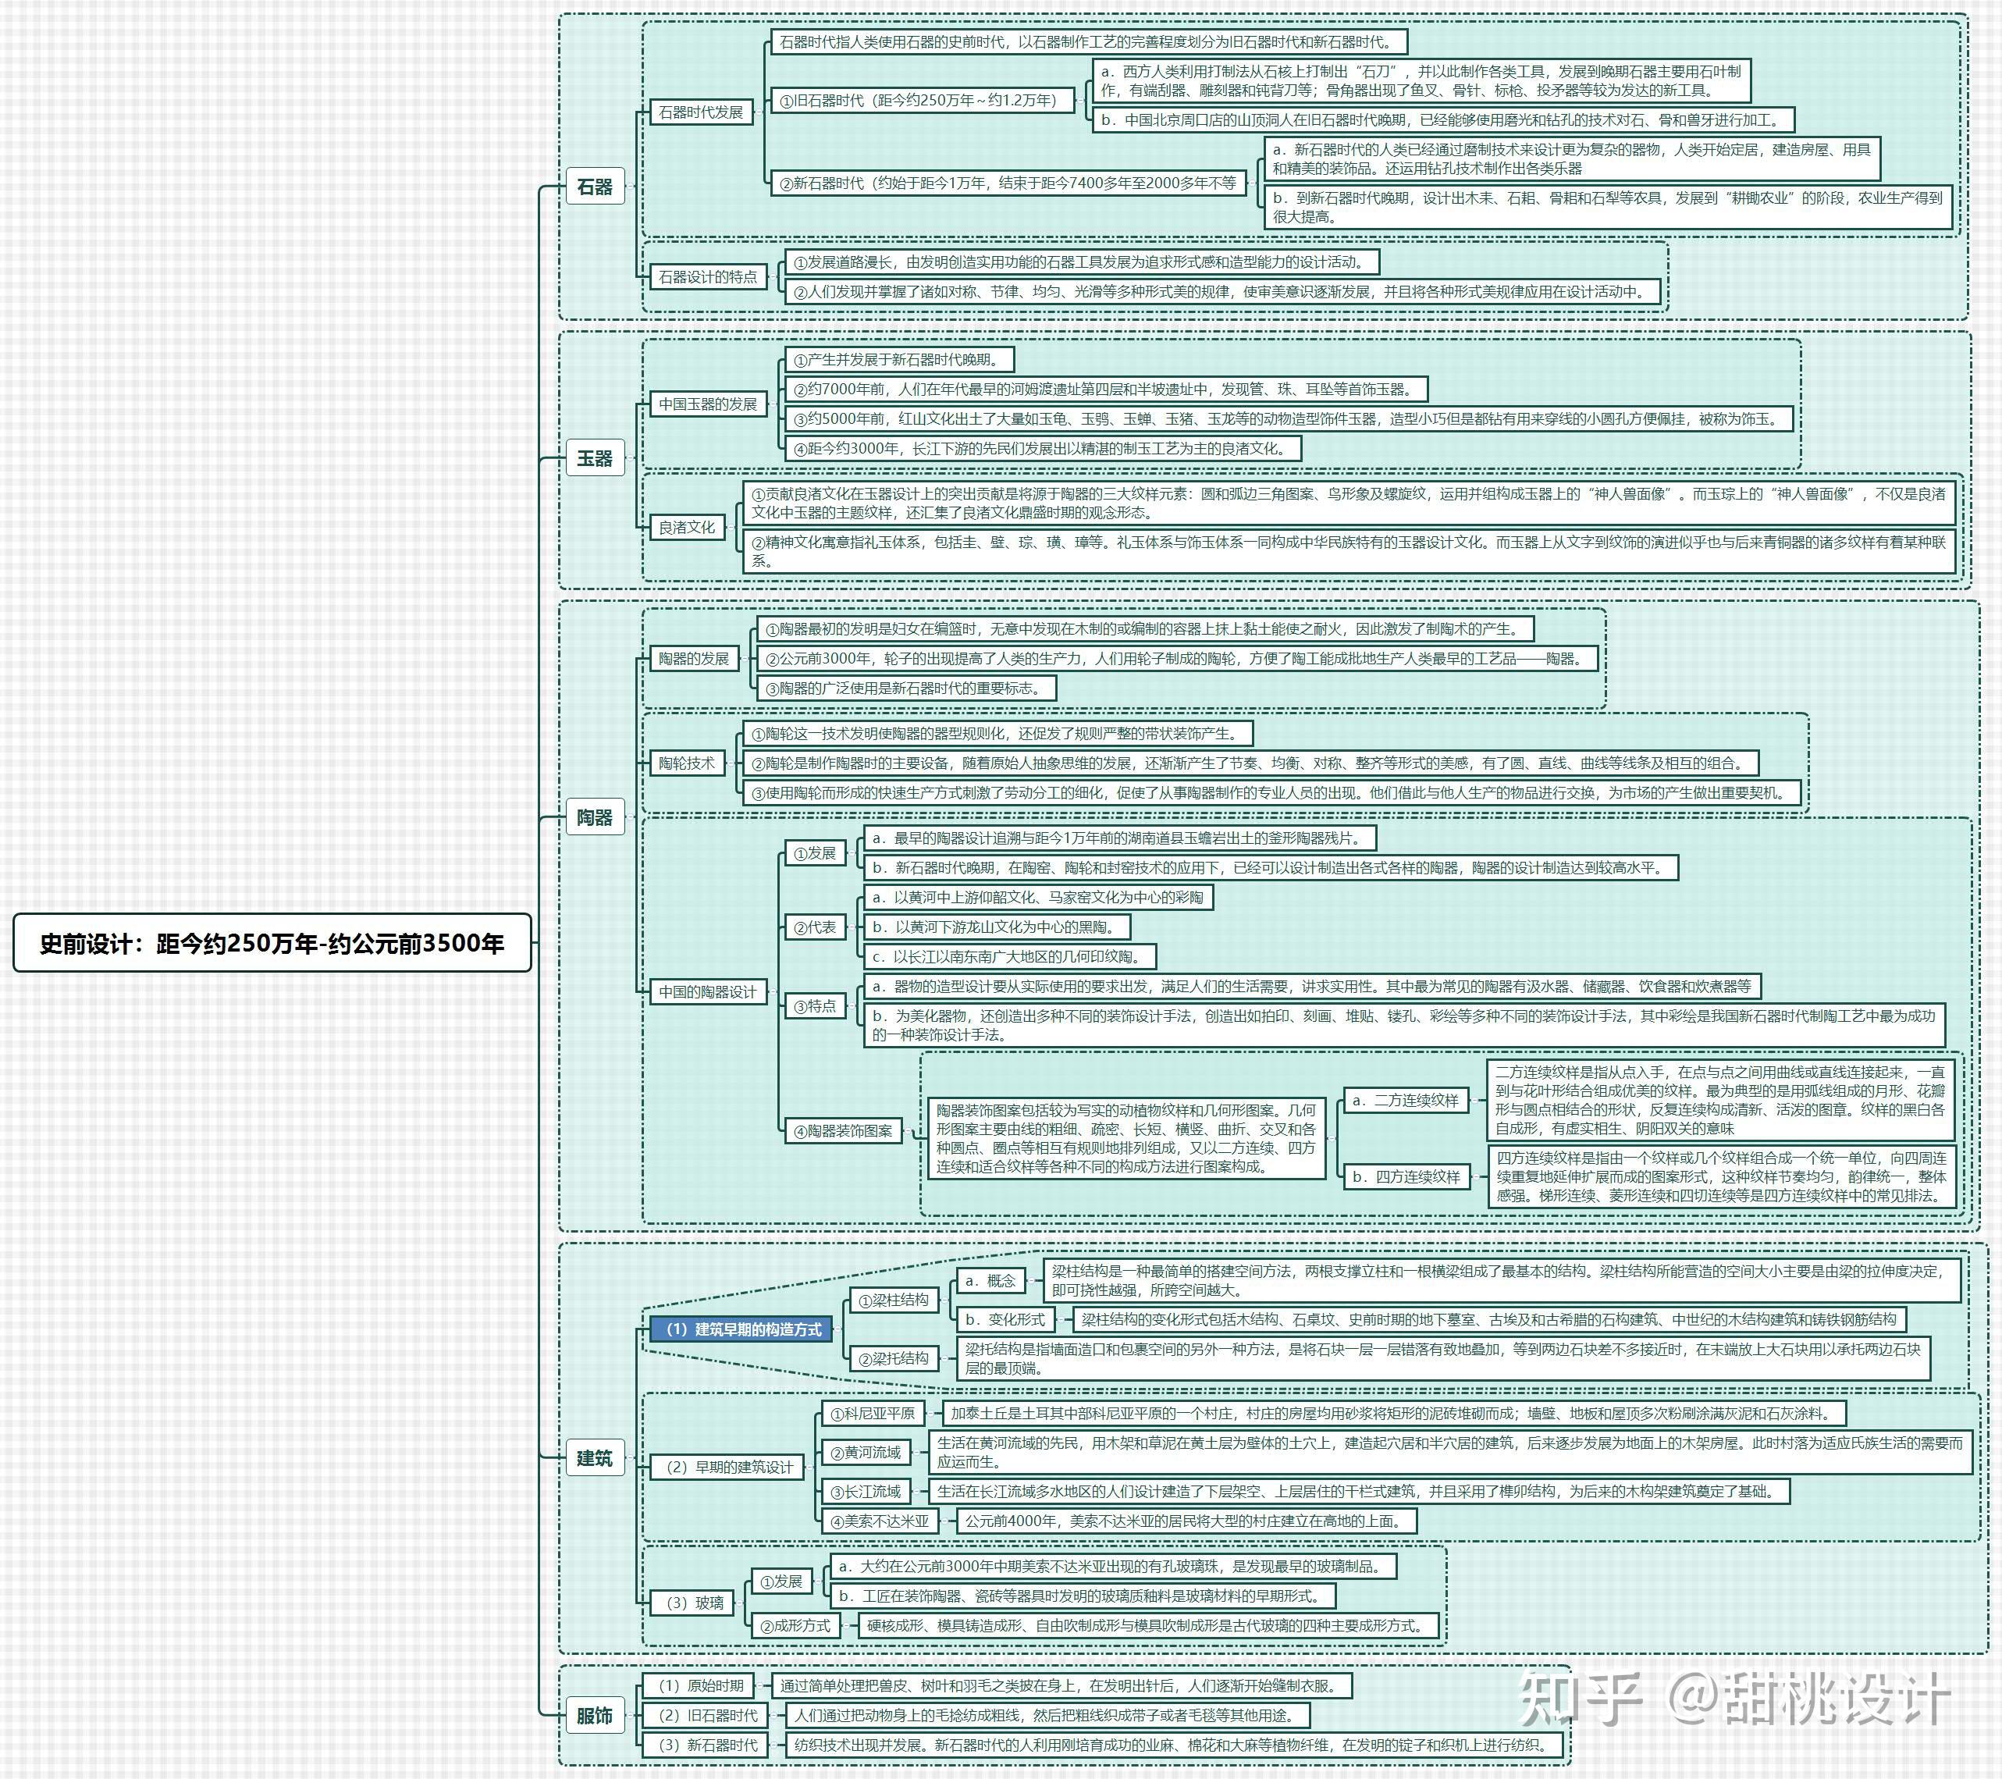Click note 人们通过把动物身上的毛捻纺成粗线
This screenshot has width=2002, height=1779.
click(x=1048, y=1715)
